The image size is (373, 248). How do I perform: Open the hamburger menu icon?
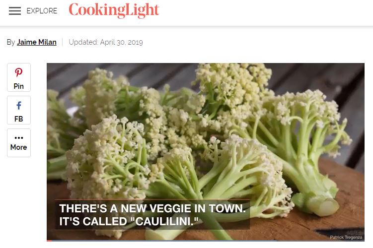(15, 11)
